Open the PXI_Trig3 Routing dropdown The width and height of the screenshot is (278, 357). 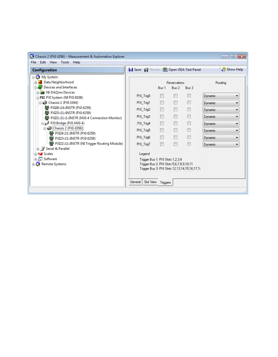tap(221, 117)
